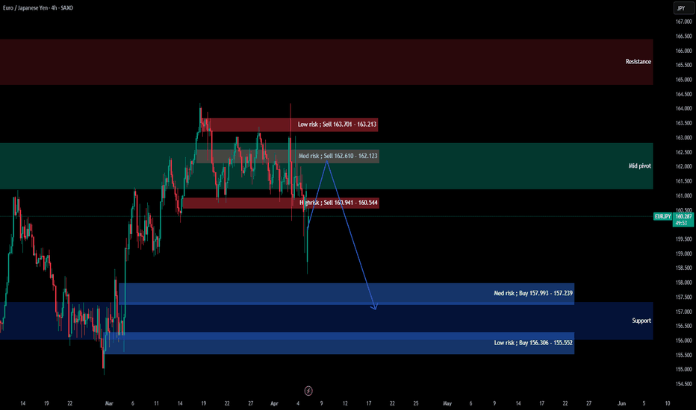
Task: Click the 167.000 price axis label
Action: coord(683,22)
